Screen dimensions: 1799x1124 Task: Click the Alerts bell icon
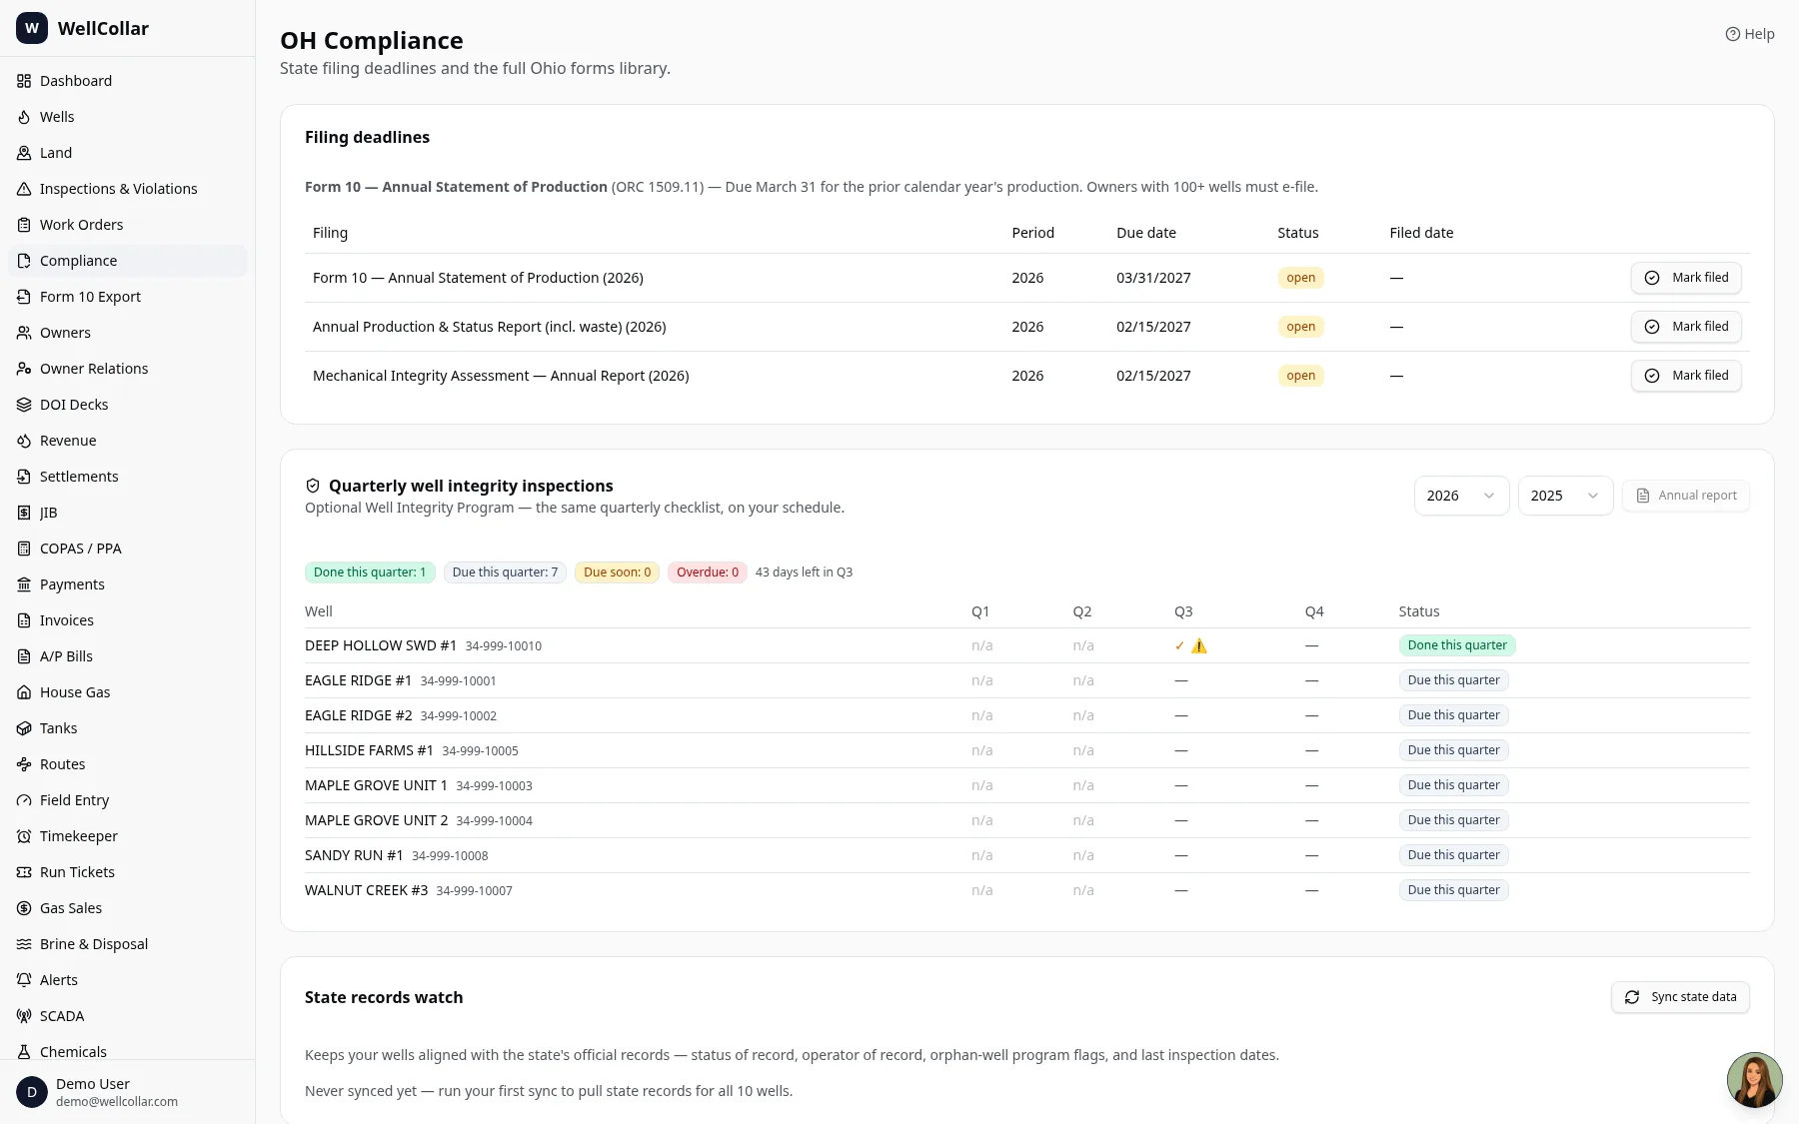(x=24, y=980)
